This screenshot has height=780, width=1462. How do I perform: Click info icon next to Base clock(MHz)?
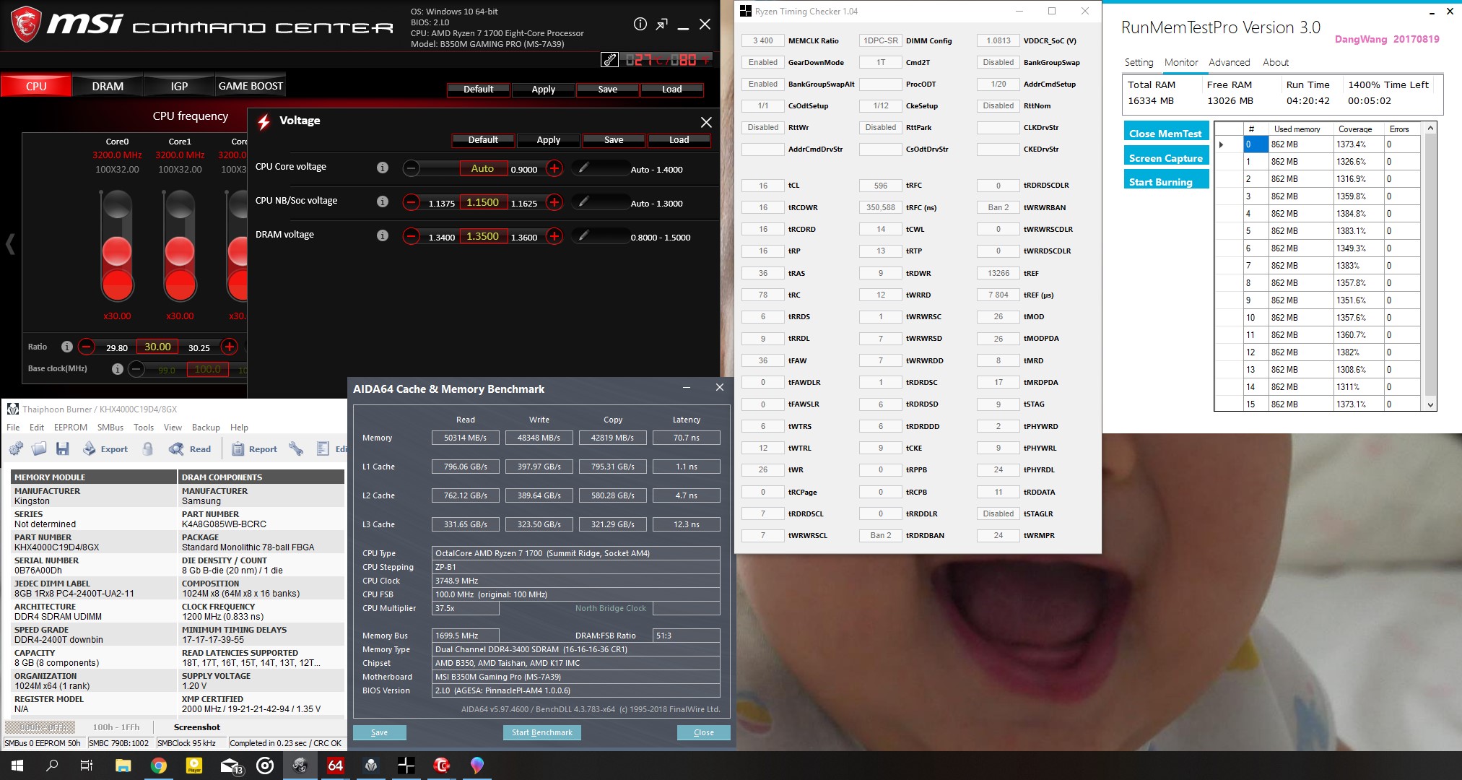117,369
